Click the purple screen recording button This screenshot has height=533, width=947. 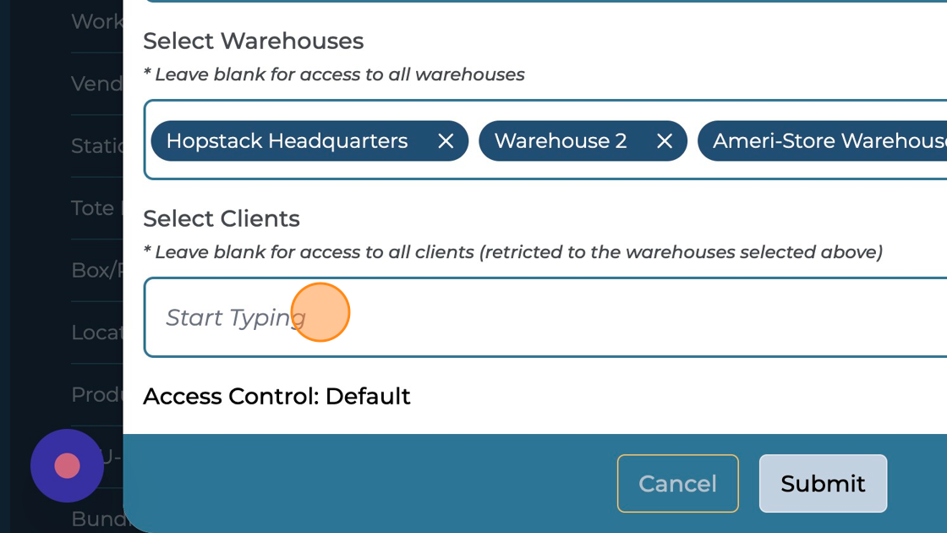67,465
